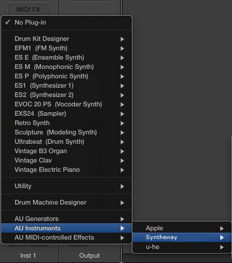Open ES1 (Synthesizer 1) entry

[x=66, y=85]
